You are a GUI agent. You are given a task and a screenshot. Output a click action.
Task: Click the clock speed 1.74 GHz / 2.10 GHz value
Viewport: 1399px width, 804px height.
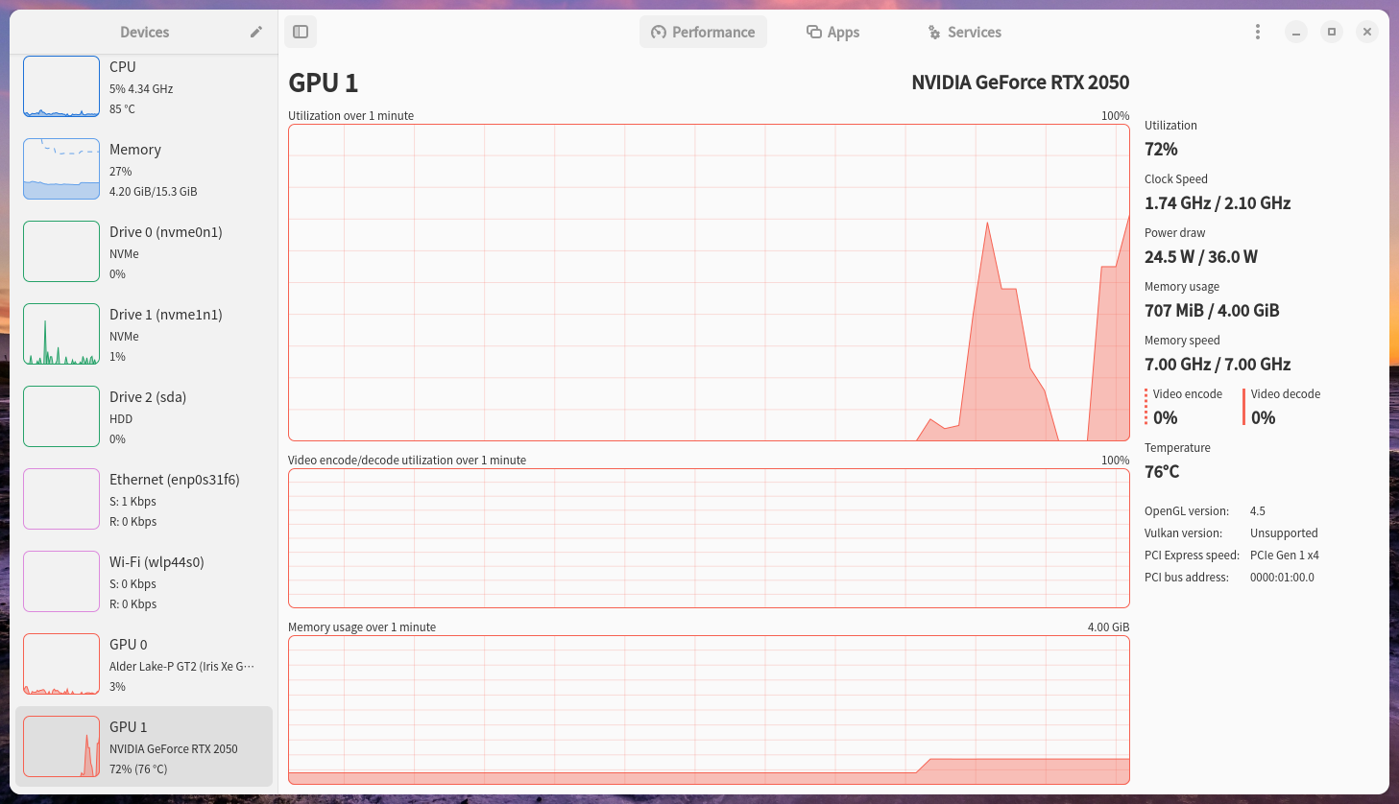[1218, 202]
